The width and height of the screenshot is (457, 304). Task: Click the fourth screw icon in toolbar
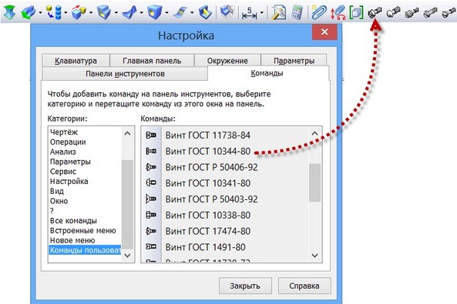(x=431, y=12)
